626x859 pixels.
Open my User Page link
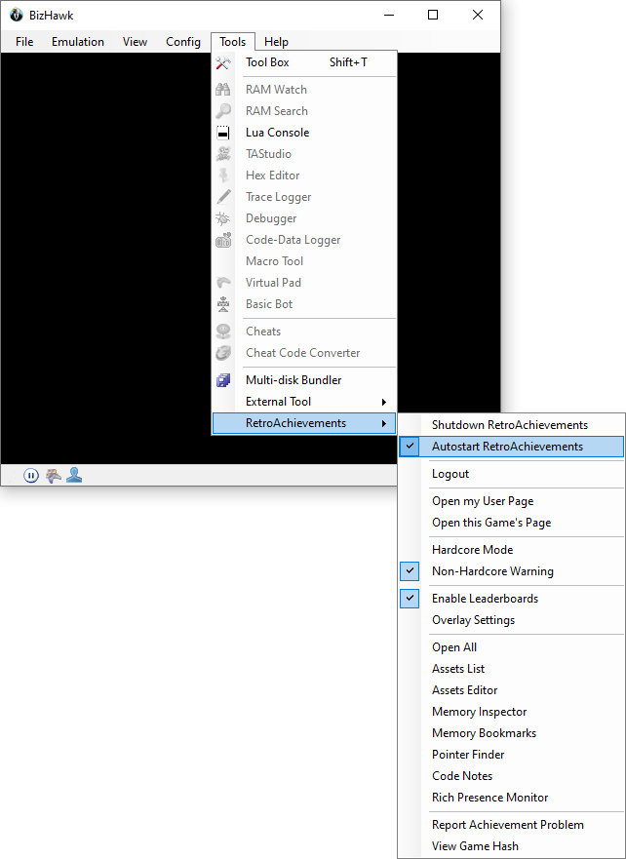[x=483, y=501]
